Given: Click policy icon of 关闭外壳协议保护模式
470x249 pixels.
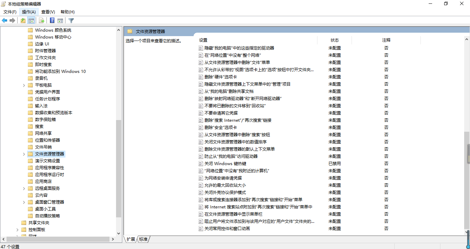Looking at the screenshot, I should [201, 193].
